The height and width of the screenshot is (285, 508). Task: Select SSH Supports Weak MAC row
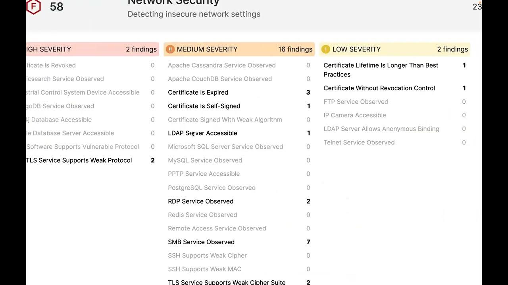tap(239, 269)
